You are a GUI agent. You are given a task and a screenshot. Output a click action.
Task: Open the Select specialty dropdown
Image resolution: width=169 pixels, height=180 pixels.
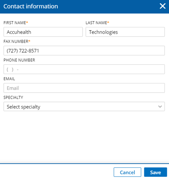tap(84, 106)
